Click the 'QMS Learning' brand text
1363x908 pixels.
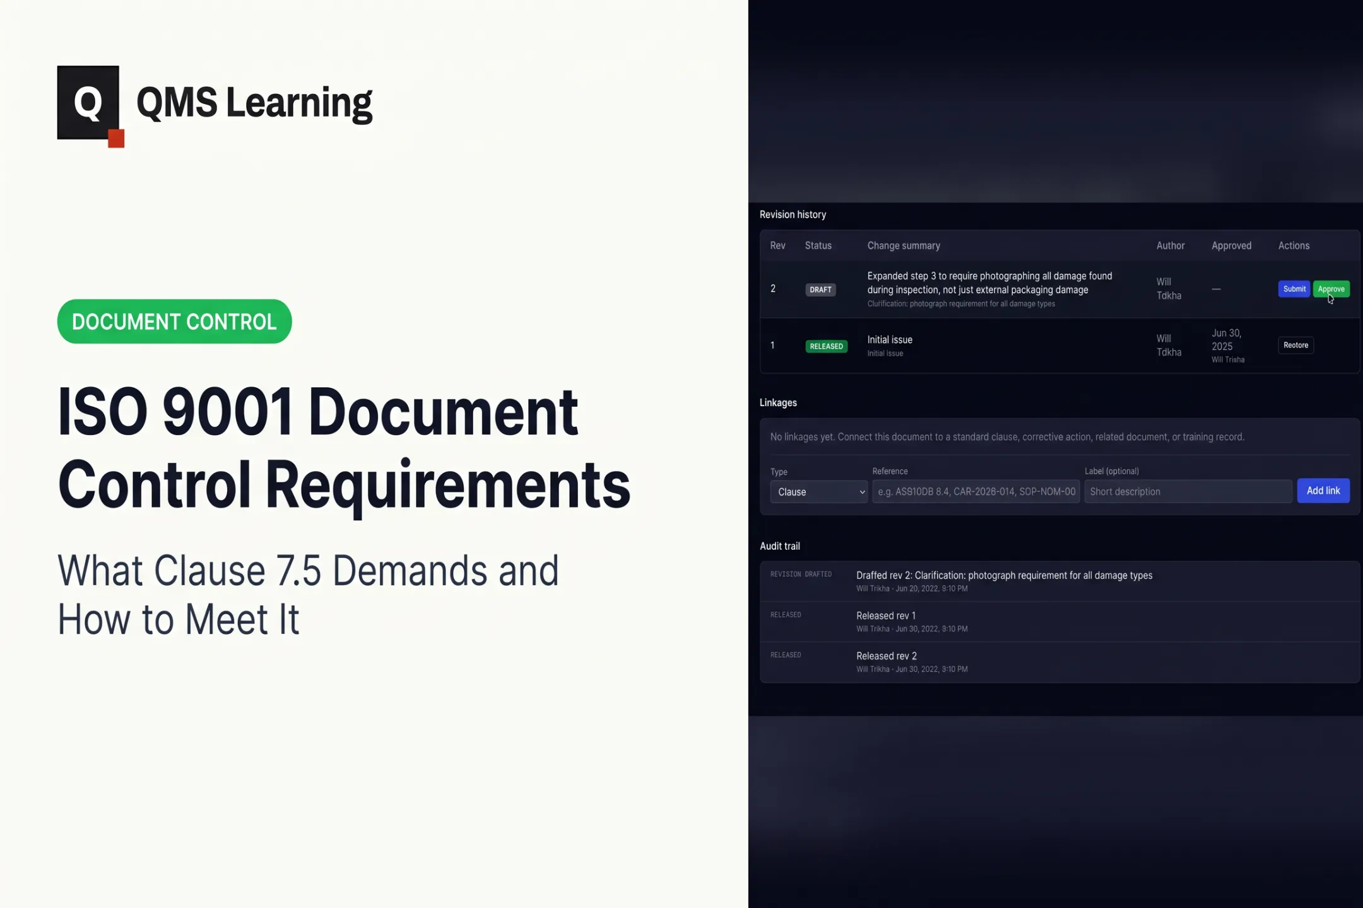[254, 103]
